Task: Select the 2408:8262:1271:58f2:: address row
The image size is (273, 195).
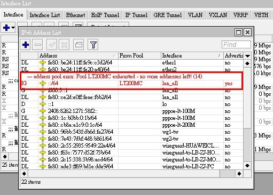Action: point(131,111)
